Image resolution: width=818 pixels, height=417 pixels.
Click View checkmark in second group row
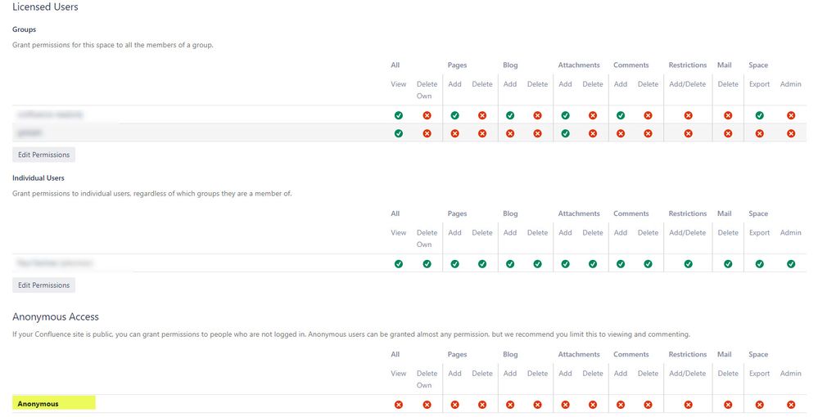coord(399,133)
